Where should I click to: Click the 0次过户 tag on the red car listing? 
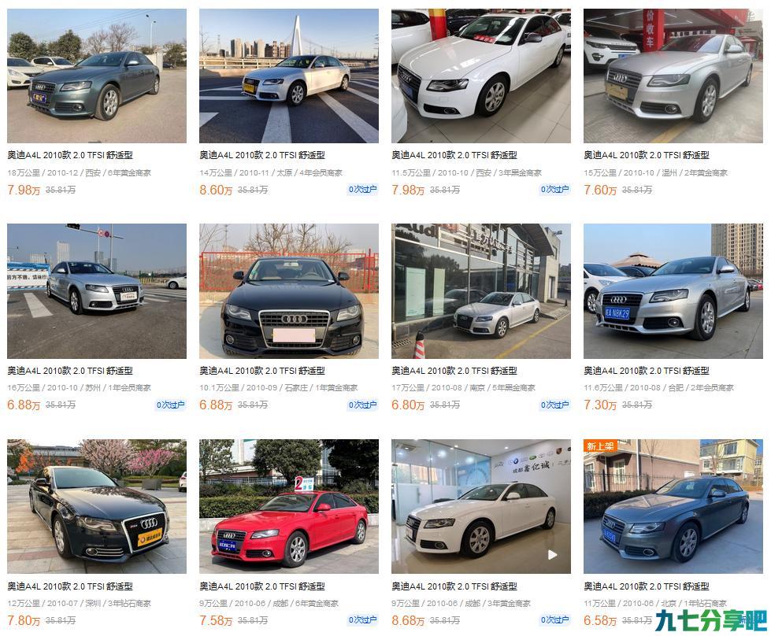[362, 619]
